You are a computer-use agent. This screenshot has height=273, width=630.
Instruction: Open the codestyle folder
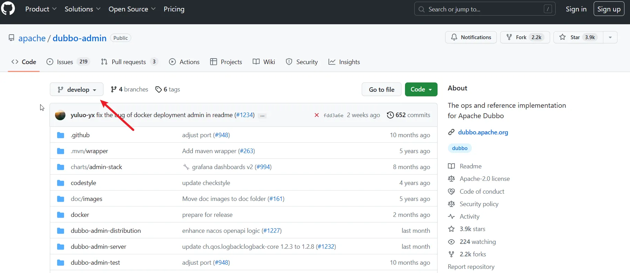[83, 183]
